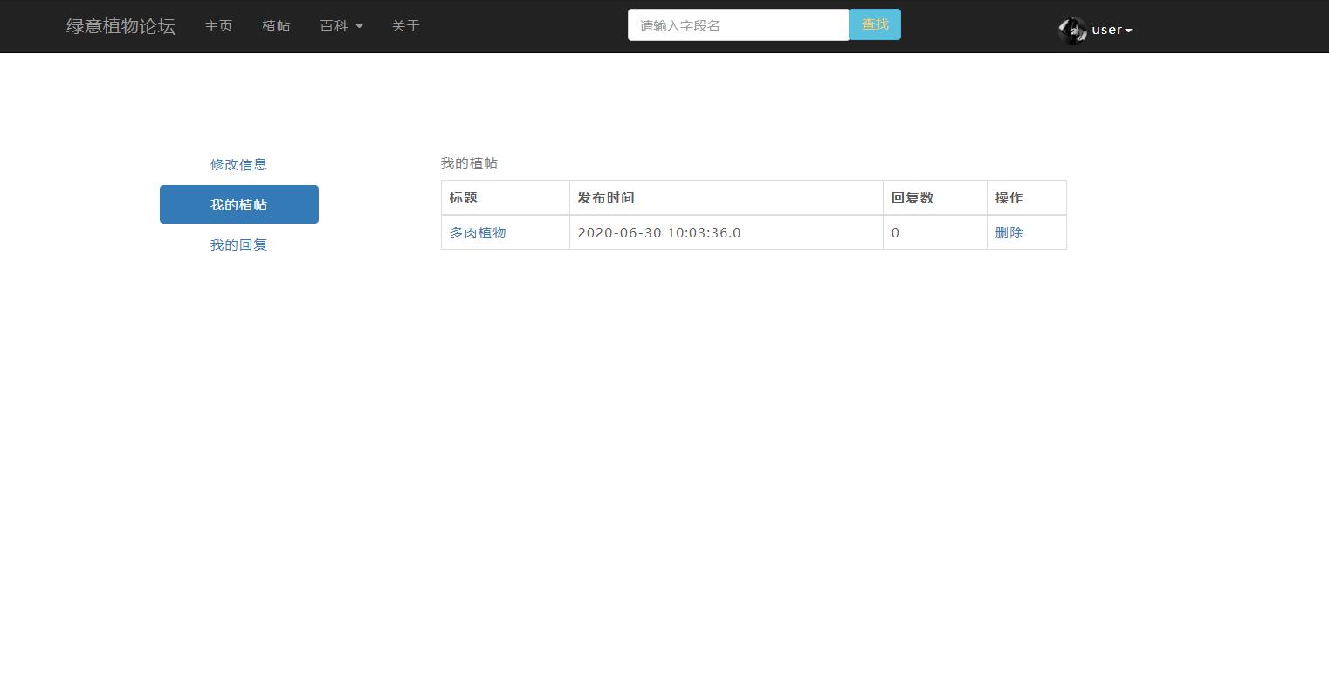Open the 修改信息 section

238,164
